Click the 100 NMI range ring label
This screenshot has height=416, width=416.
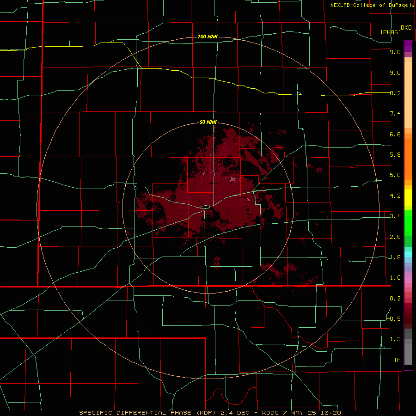(x=208, y=37)
